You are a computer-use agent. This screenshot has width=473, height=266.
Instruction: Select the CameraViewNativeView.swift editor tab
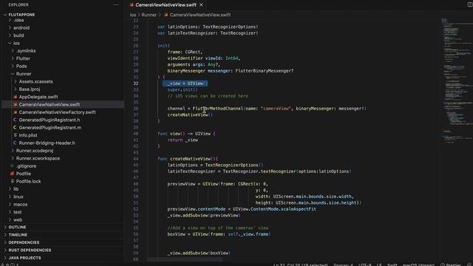(166, 5)
